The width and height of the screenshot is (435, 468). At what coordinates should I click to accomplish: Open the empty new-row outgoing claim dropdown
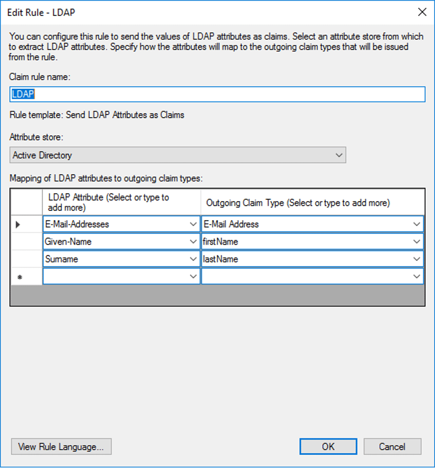point(417,276)
